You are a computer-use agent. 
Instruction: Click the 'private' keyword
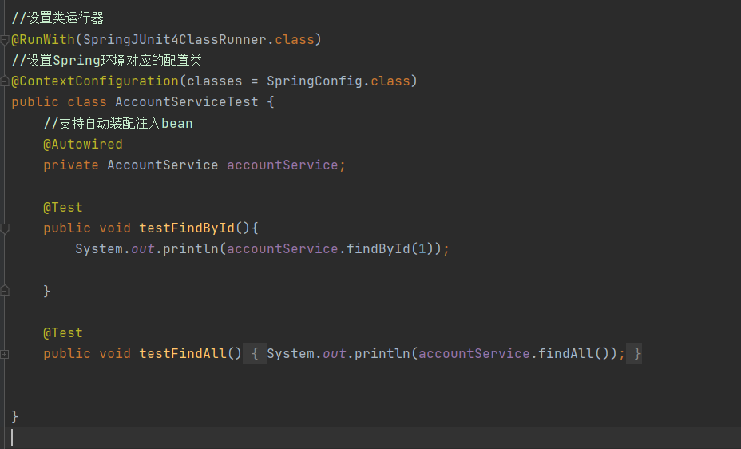tap(71, 165)
